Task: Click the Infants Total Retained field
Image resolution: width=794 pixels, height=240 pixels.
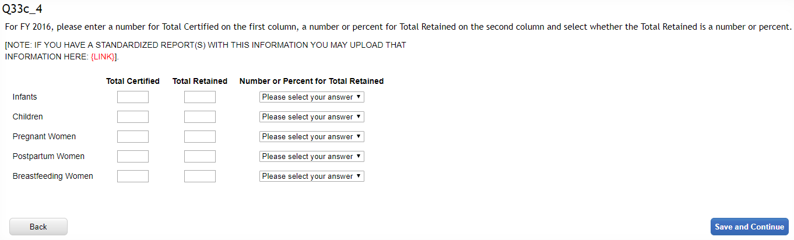Action: click(200, 97)
